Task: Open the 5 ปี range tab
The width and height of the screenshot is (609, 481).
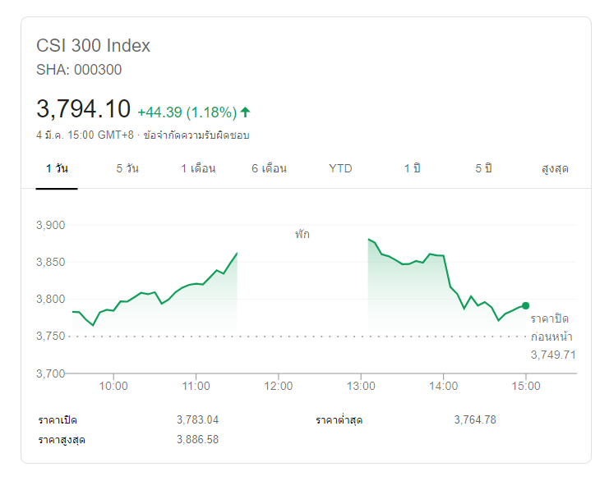Action: point(483,168)
